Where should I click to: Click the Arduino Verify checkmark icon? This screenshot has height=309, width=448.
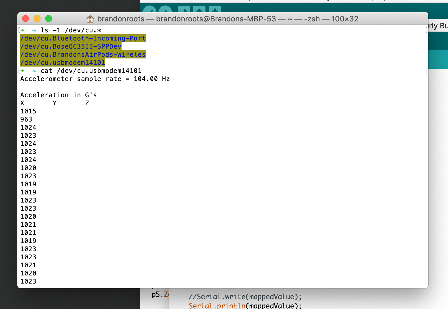click(150, 10)
